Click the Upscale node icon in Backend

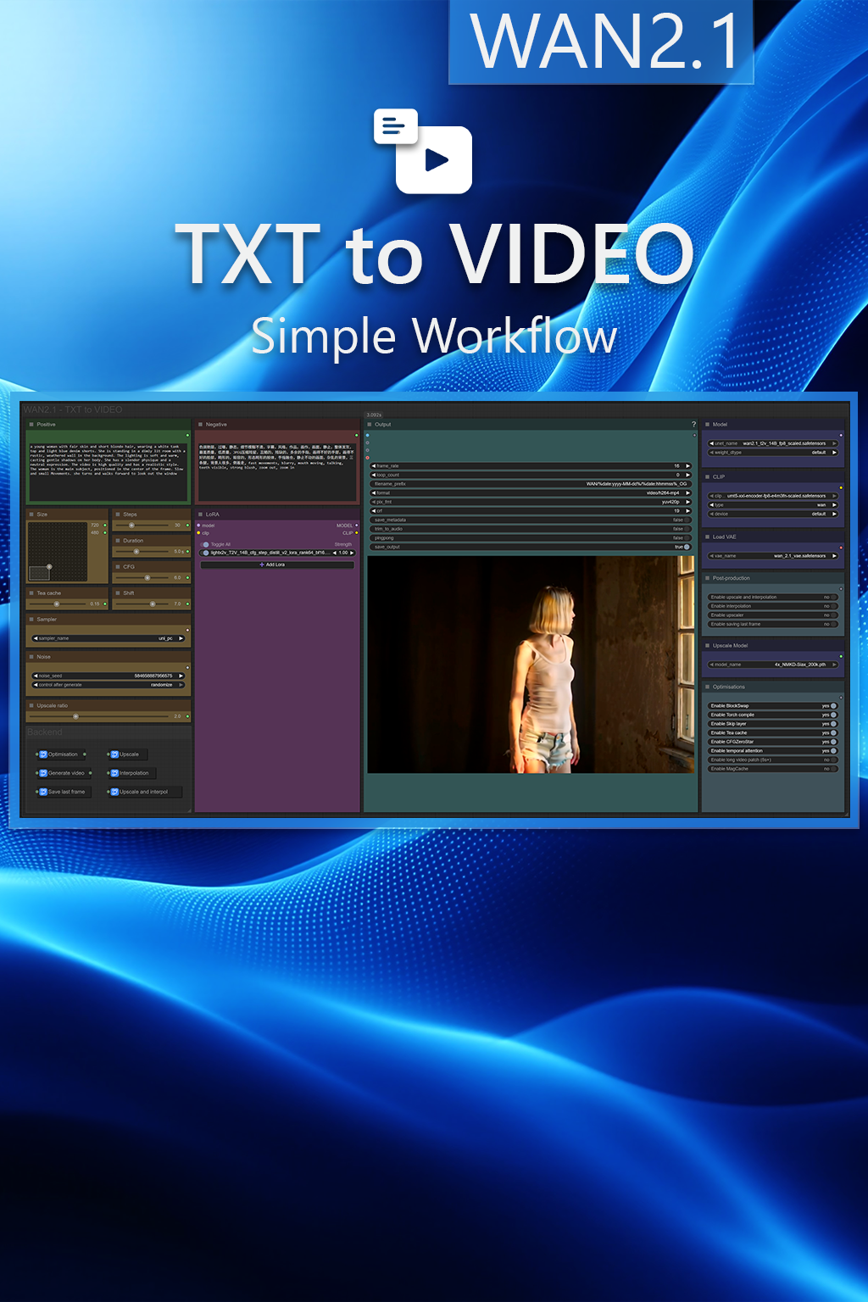114,754
